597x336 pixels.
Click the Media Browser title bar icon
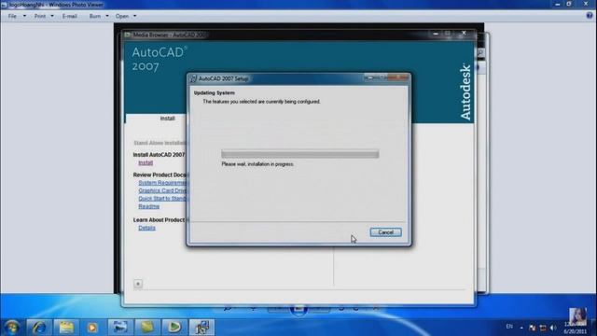click(128, 35)
